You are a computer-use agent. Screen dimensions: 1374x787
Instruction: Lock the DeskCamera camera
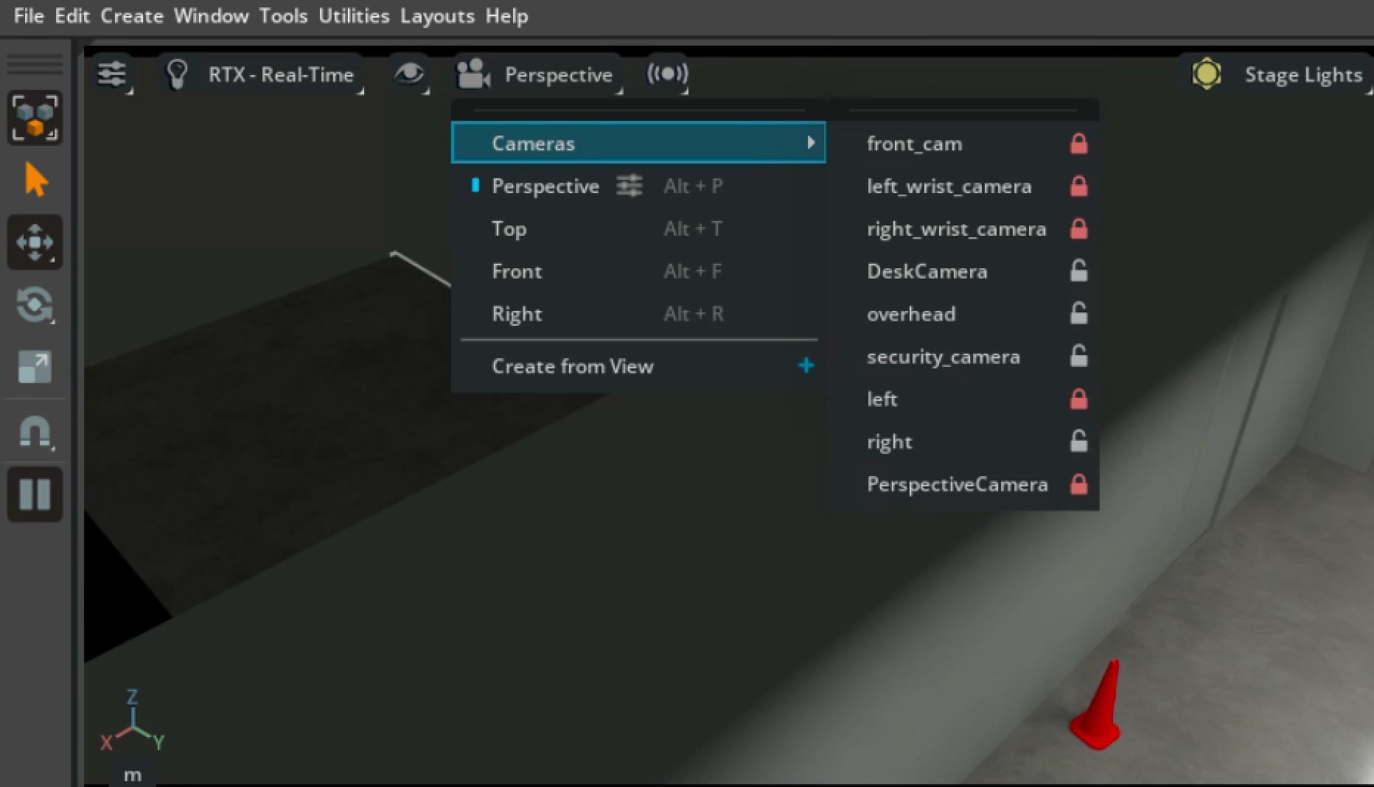click(1078, 270)
